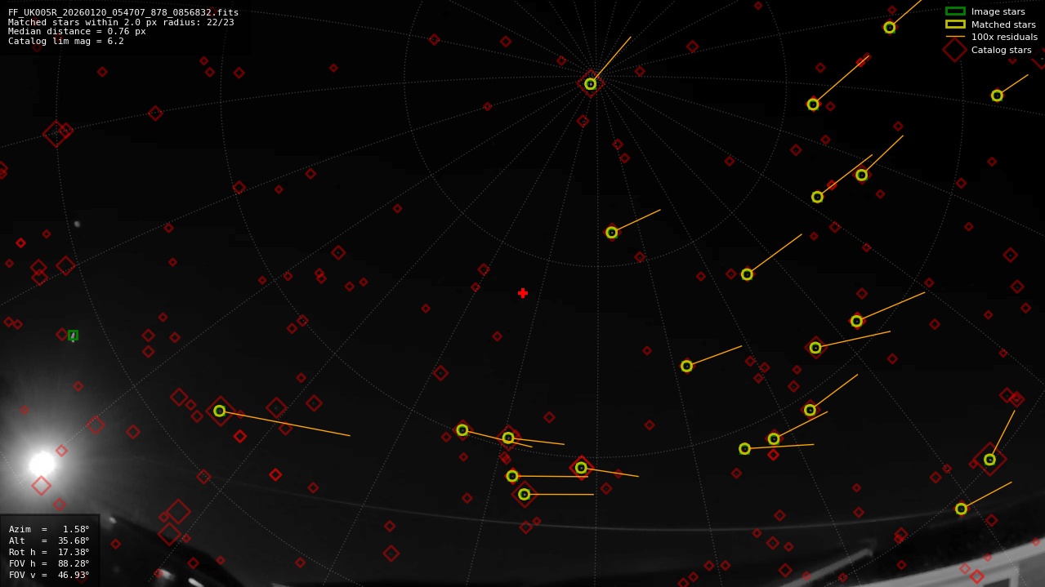This screenshot has width=1045, height=587.
Task: Click the red cross at the image center
Action: click(523, 293)
